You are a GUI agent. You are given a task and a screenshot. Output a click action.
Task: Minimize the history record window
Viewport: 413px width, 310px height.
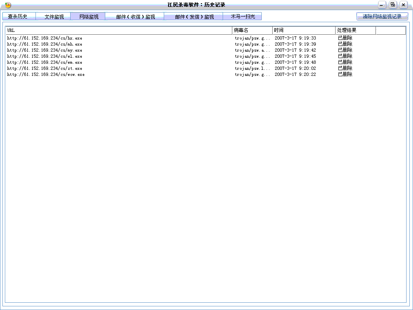tap(382, 5)
